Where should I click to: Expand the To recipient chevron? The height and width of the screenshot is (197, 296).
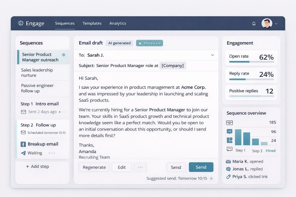[212, 55]
